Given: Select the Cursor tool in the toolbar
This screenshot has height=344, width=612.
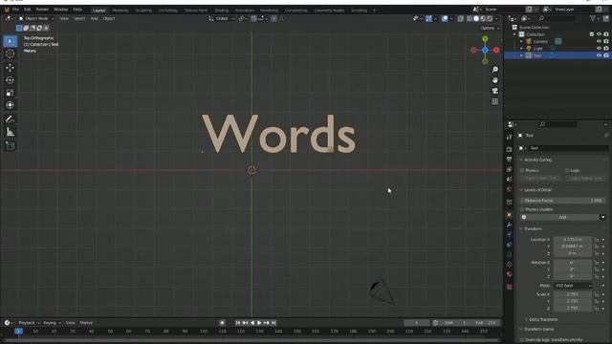Looking at the screenshot, I should click(11, 54).
